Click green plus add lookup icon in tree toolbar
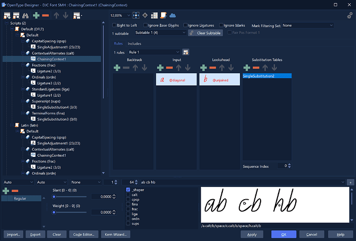356x241 pixels. (x=36, y=15)
